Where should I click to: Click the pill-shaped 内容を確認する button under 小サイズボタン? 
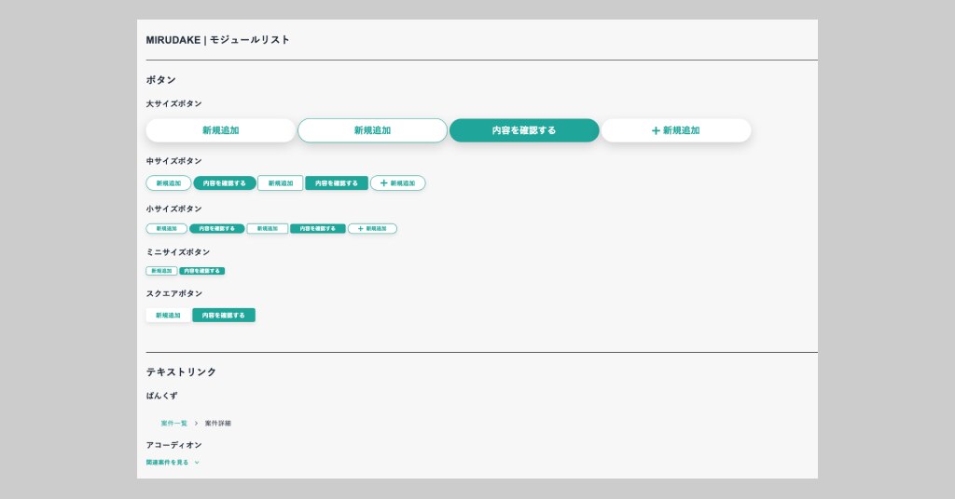click(216, 228)
